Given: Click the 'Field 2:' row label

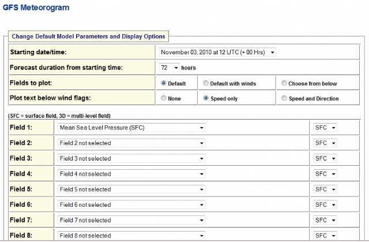Looking at the screenshot, I should click(21, 143).
